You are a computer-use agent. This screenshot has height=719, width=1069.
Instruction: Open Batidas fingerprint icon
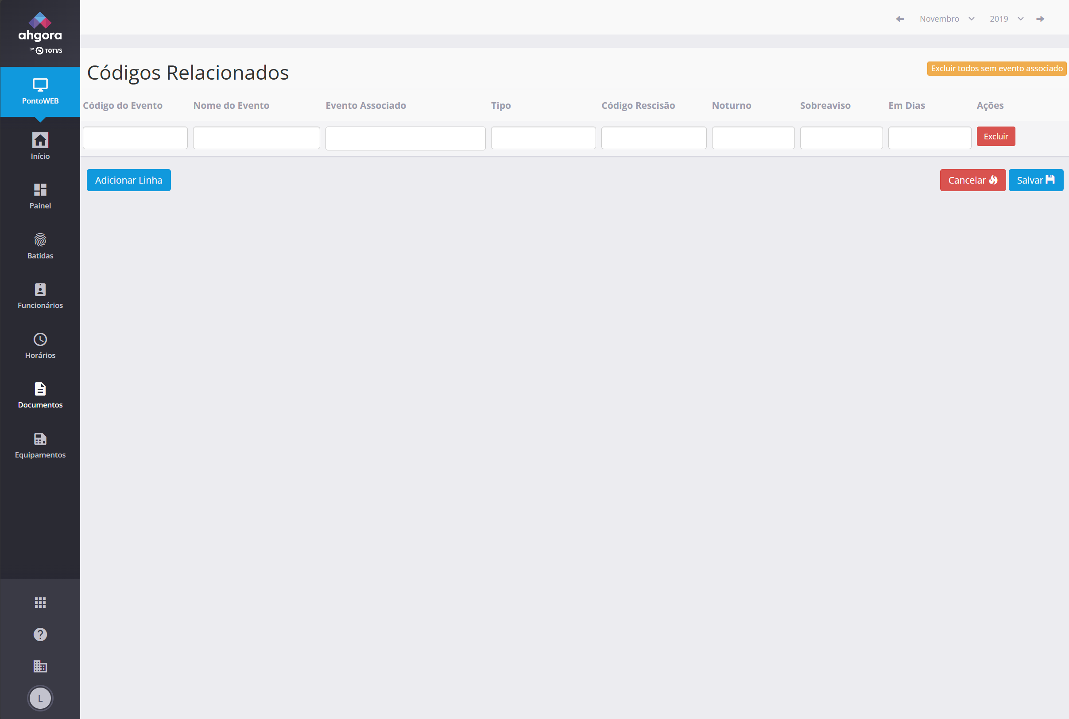(40, 240)
